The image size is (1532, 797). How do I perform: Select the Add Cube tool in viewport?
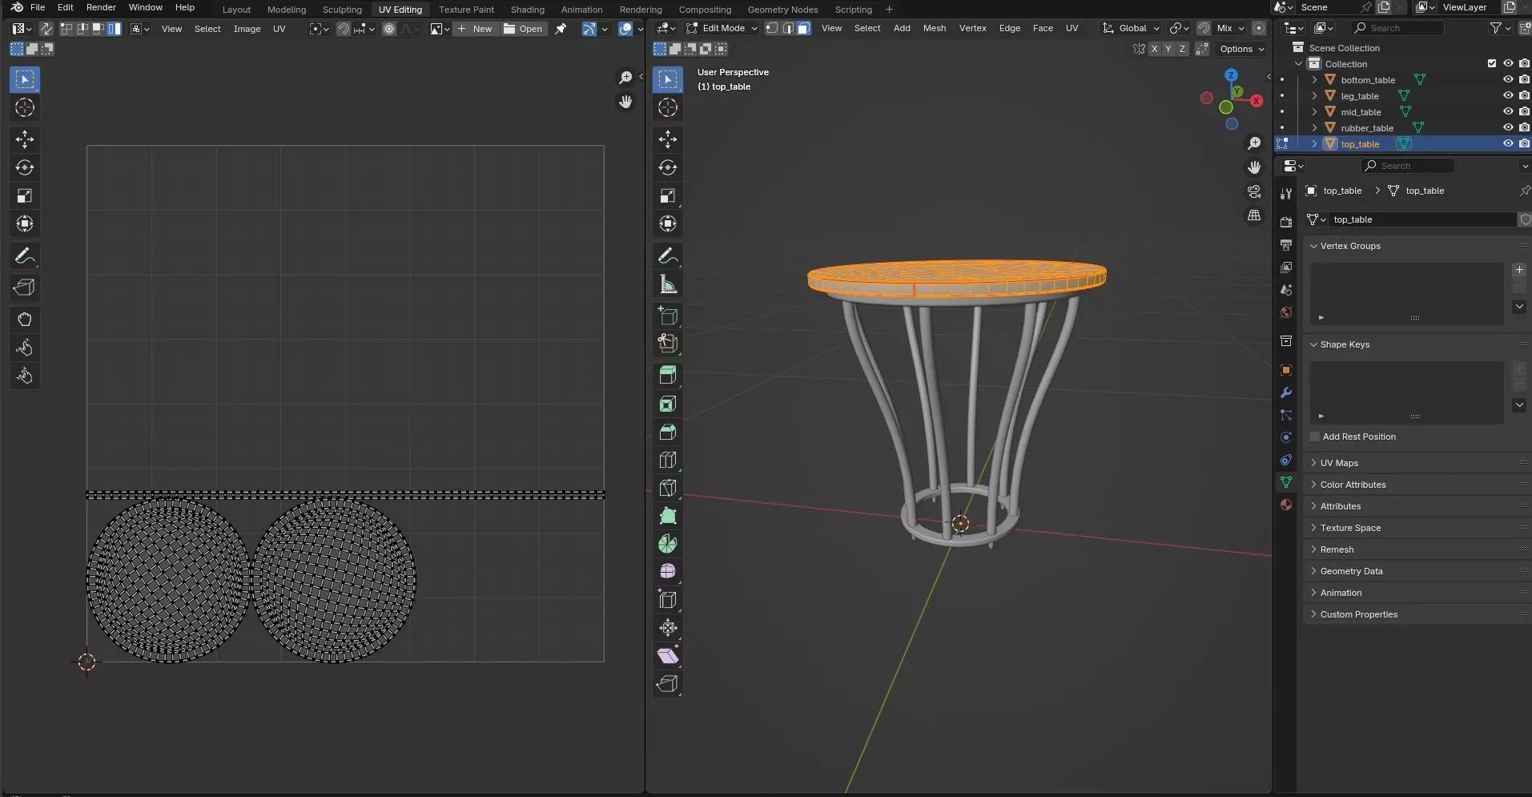[x=668, y=316]
